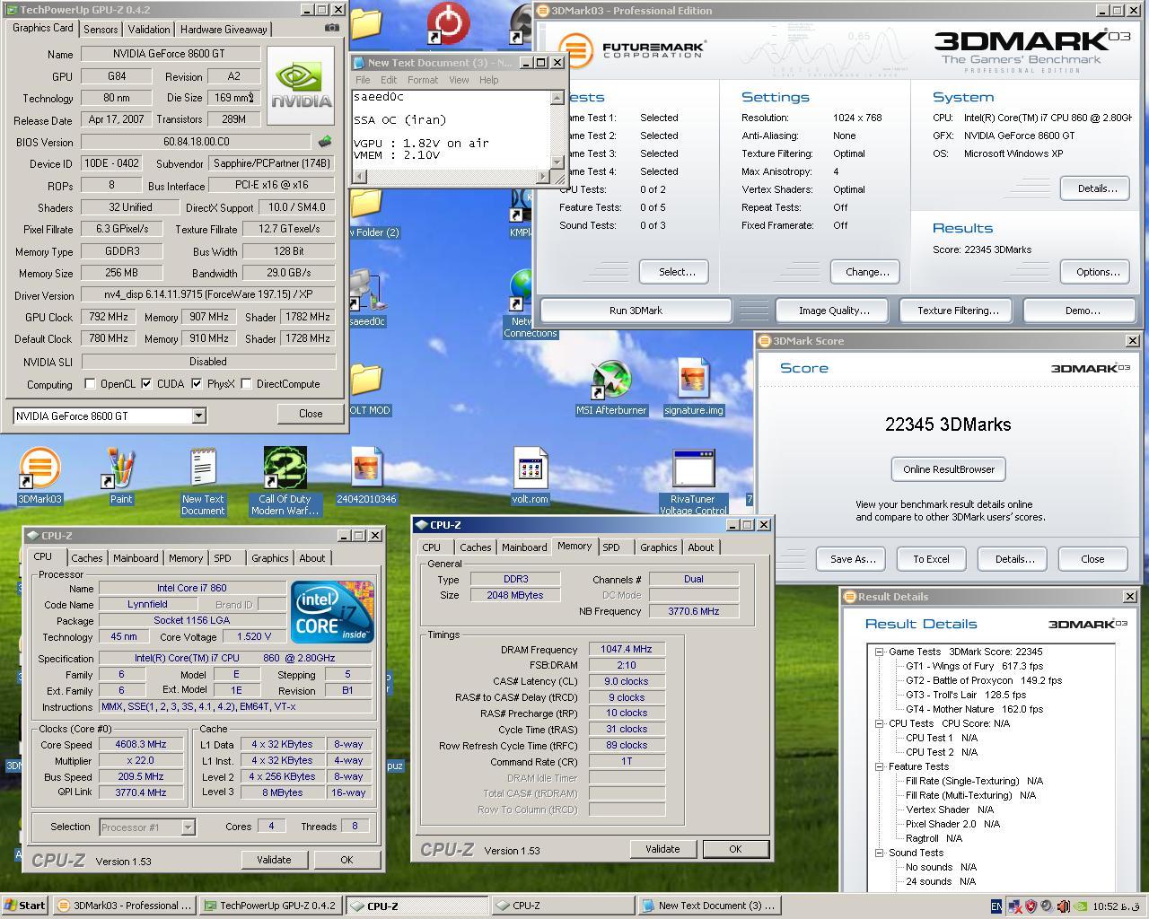This screenshot has height=919, width=1149.
Task: Toggle the PhysX checkbox in GPU-Z
Action: coord(197,384)
